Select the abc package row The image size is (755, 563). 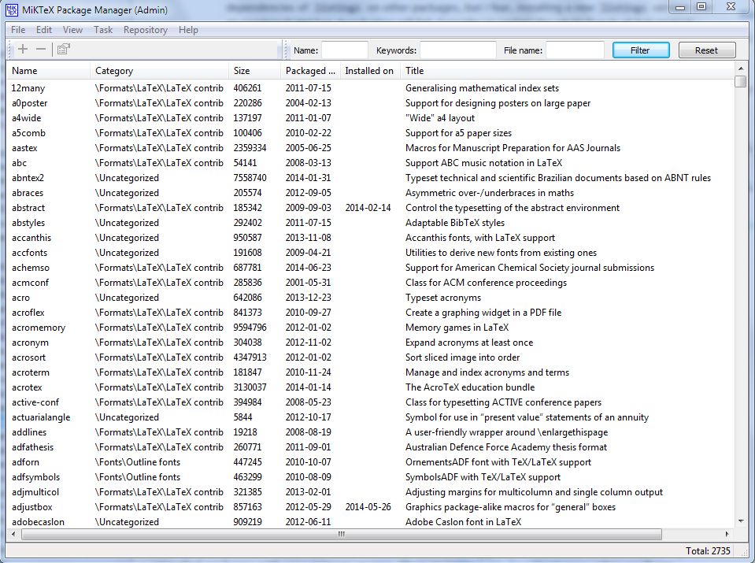[371, 163]
